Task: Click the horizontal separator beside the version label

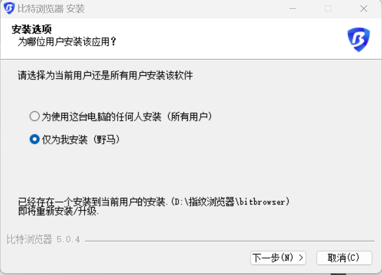Action: [x=230, y=241]
